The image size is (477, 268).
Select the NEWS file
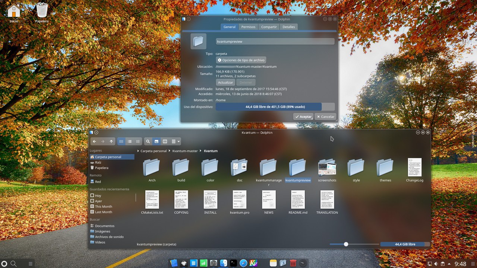pos(269,202)
